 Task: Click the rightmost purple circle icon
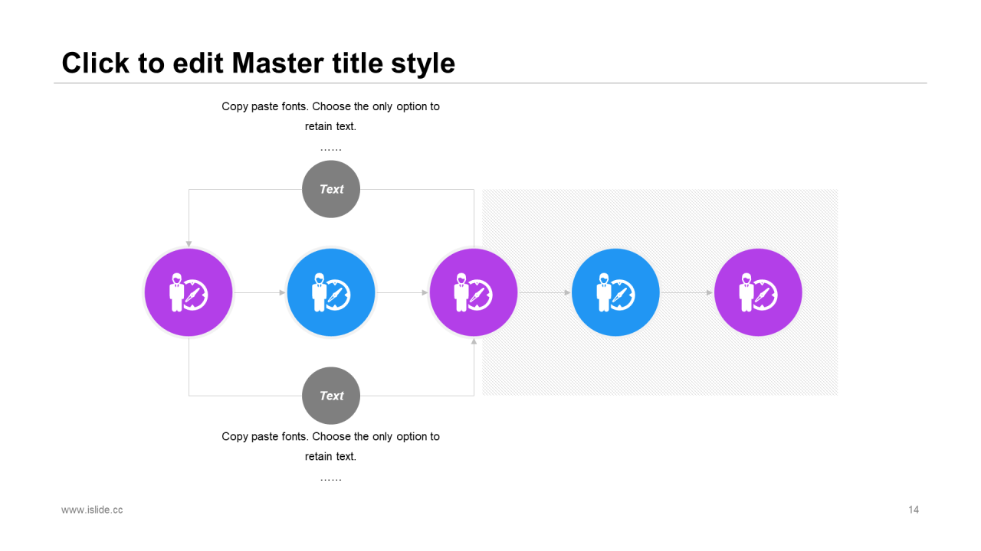[758, 292]
